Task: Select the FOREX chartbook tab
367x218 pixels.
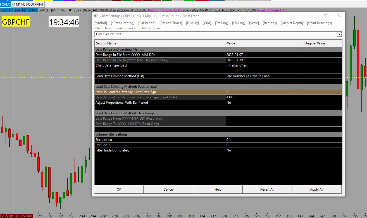Action: click(x=5, y=4)
